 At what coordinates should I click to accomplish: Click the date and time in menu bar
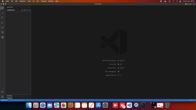click(188, 1)
